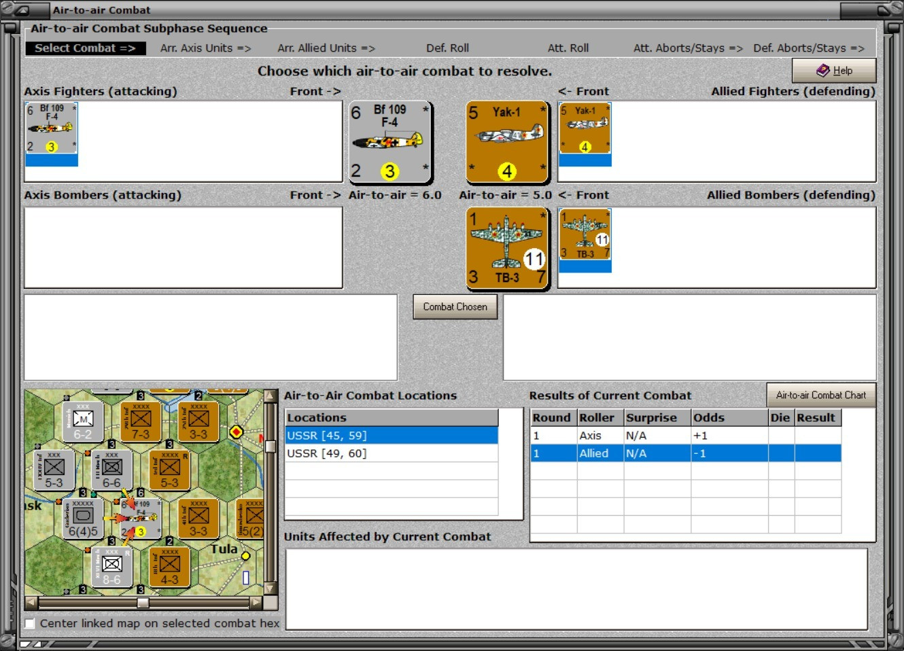This screenshot has height=651, width=904.
Task: Select the Arr. Allied Units subphase step
Action: pos(326,48)
